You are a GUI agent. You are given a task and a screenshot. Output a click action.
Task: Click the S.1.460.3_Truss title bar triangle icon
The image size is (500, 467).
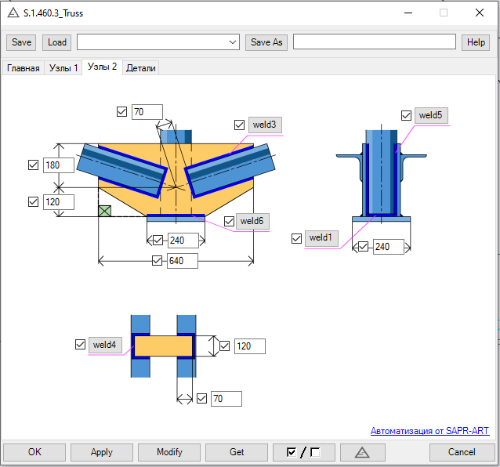pos(13,13)
